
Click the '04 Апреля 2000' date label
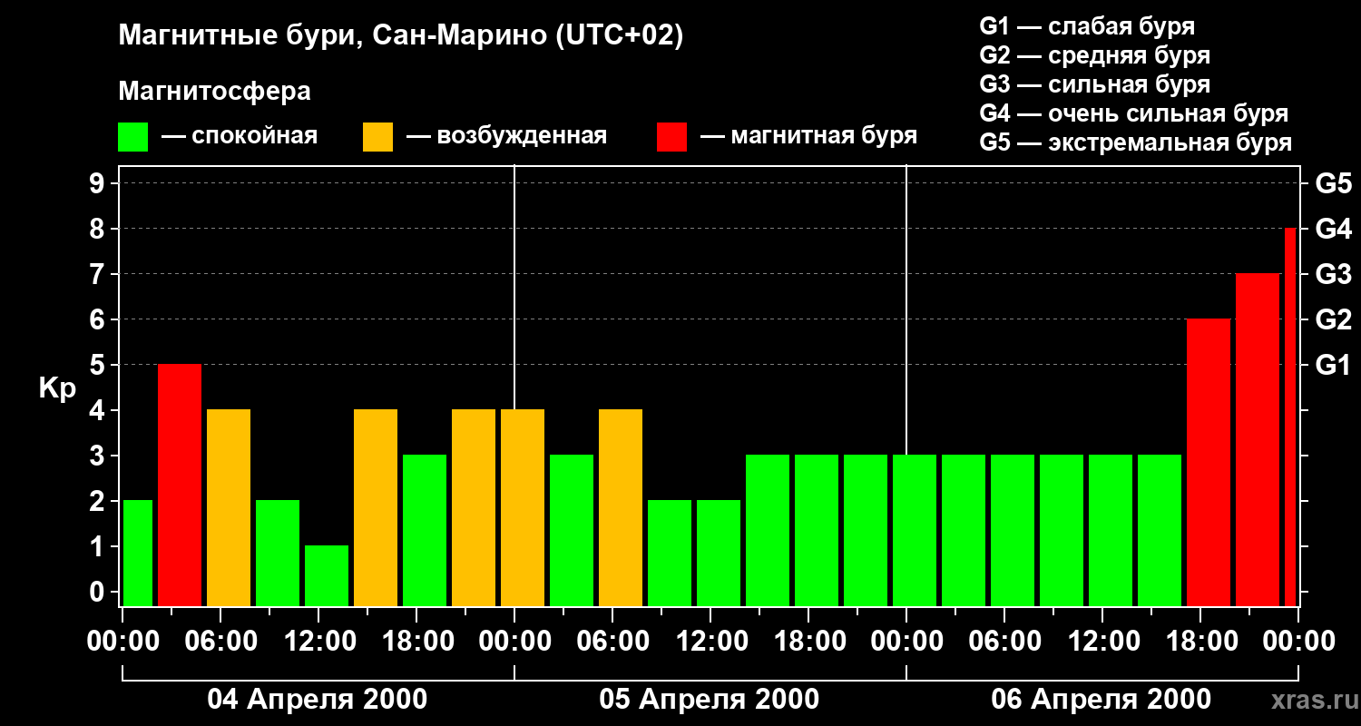click(x=318, y=699)
